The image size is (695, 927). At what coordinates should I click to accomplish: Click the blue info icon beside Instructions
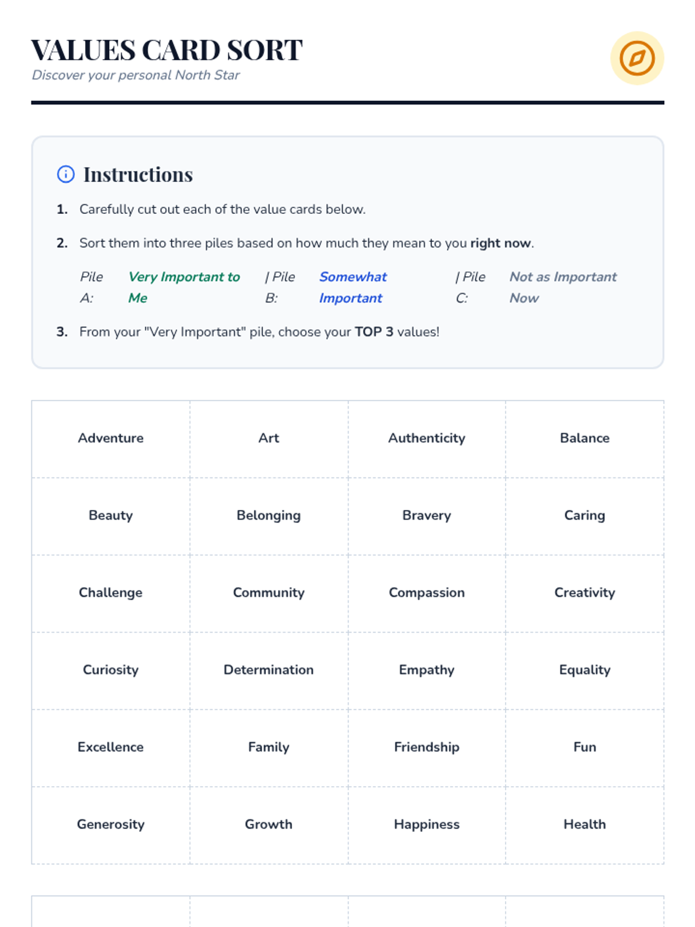pyautogui.click(x=65, y=174)
